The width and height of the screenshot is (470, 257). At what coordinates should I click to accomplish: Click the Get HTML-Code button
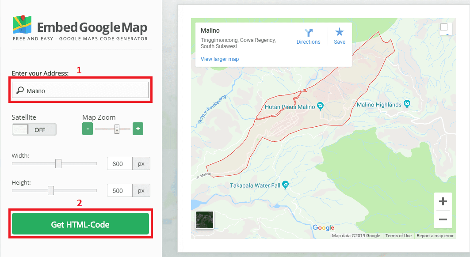80,224
